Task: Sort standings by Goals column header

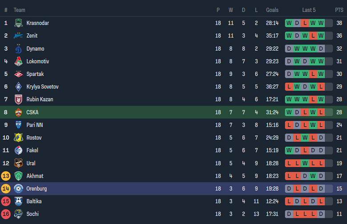Action: [272, 10]
